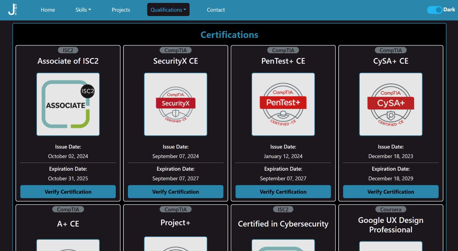Click the J site logo

click(12, 10)
